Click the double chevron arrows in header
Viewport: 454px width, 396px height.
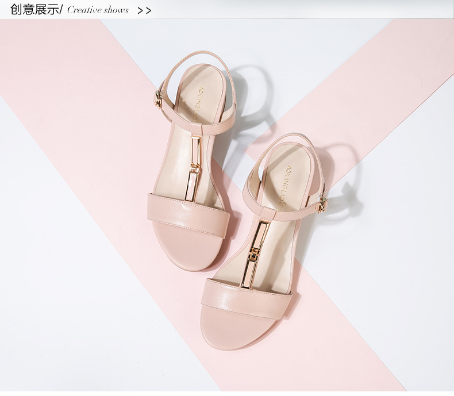tap(145, 10)
